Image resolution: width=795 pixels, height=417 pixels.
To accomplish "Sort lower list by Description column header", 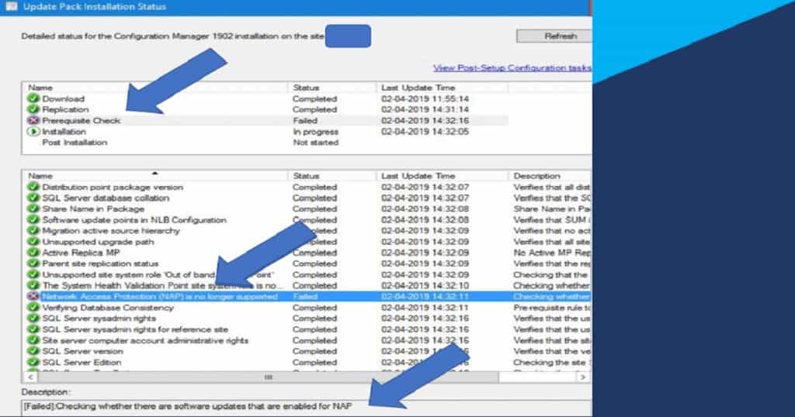I will (x=550, y=176).
